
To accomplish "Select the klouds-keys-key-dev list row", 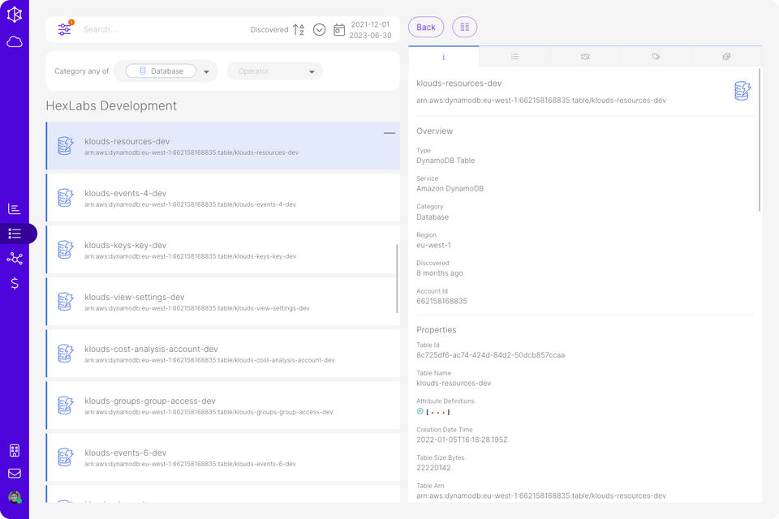I will pyautogui.click(x=223, y=250).
